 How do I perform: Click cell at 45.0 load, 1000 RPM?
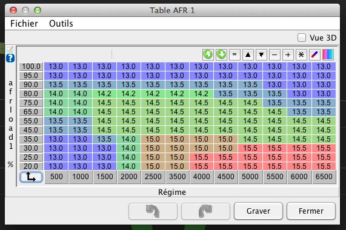[x=80, y=130]
